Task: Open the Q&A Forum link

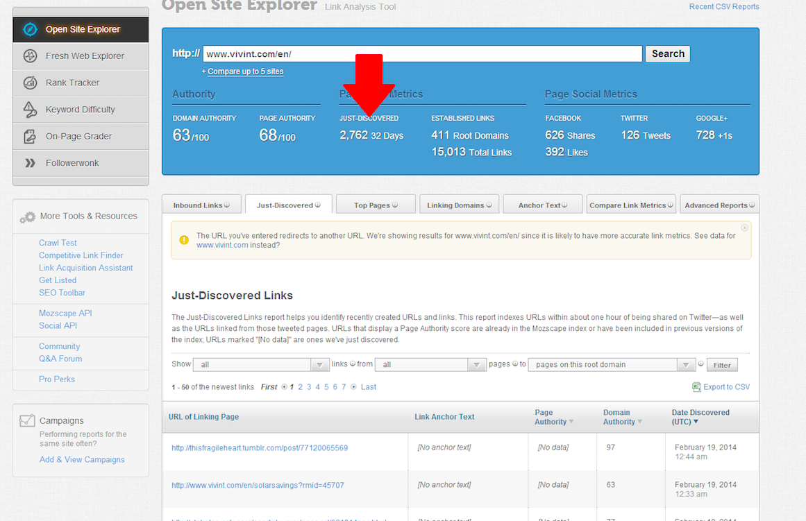Action: (x=60, y=359)
